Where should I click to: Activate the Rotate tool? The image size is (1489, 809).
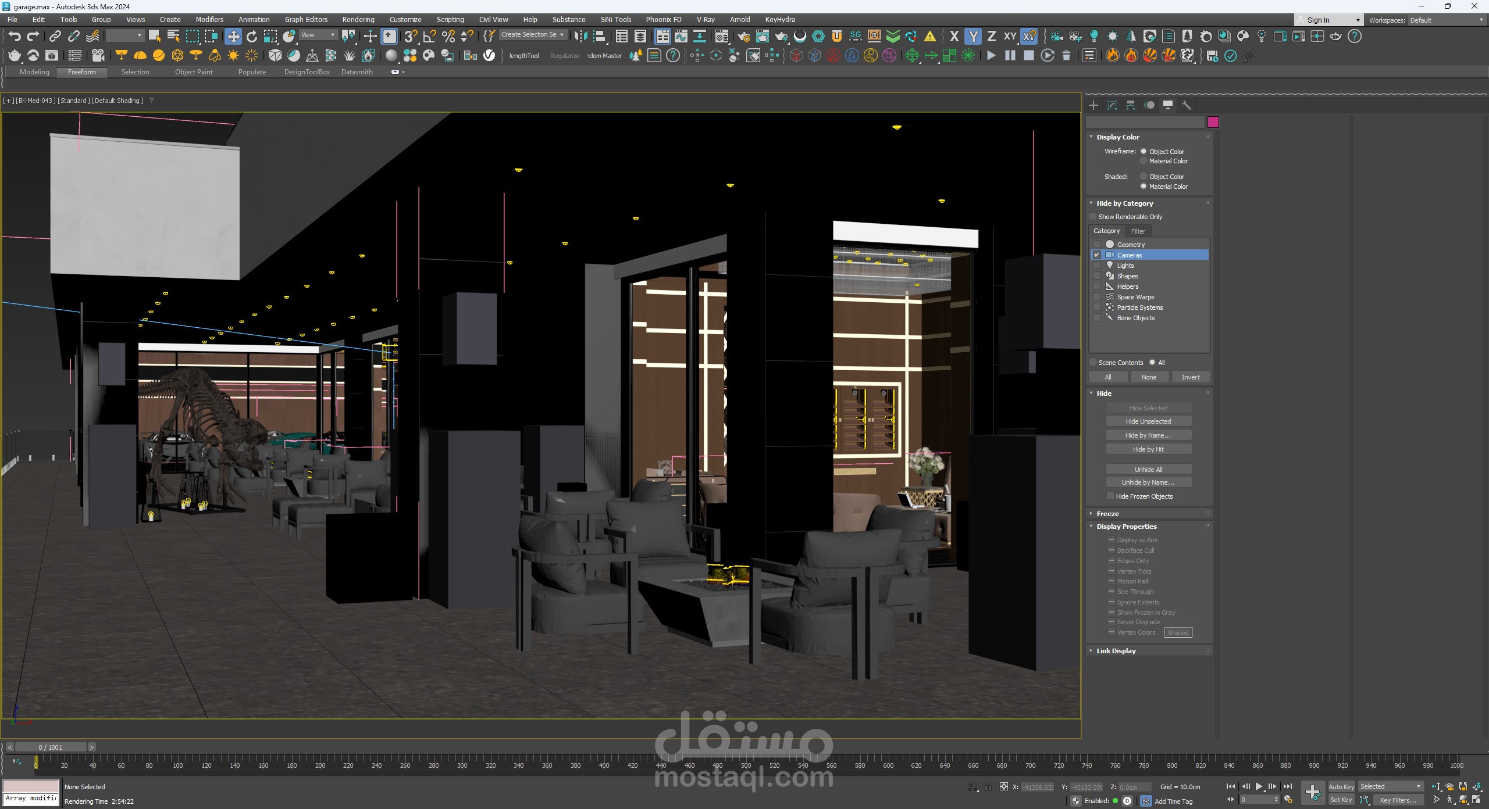click(x=252, y=37)
